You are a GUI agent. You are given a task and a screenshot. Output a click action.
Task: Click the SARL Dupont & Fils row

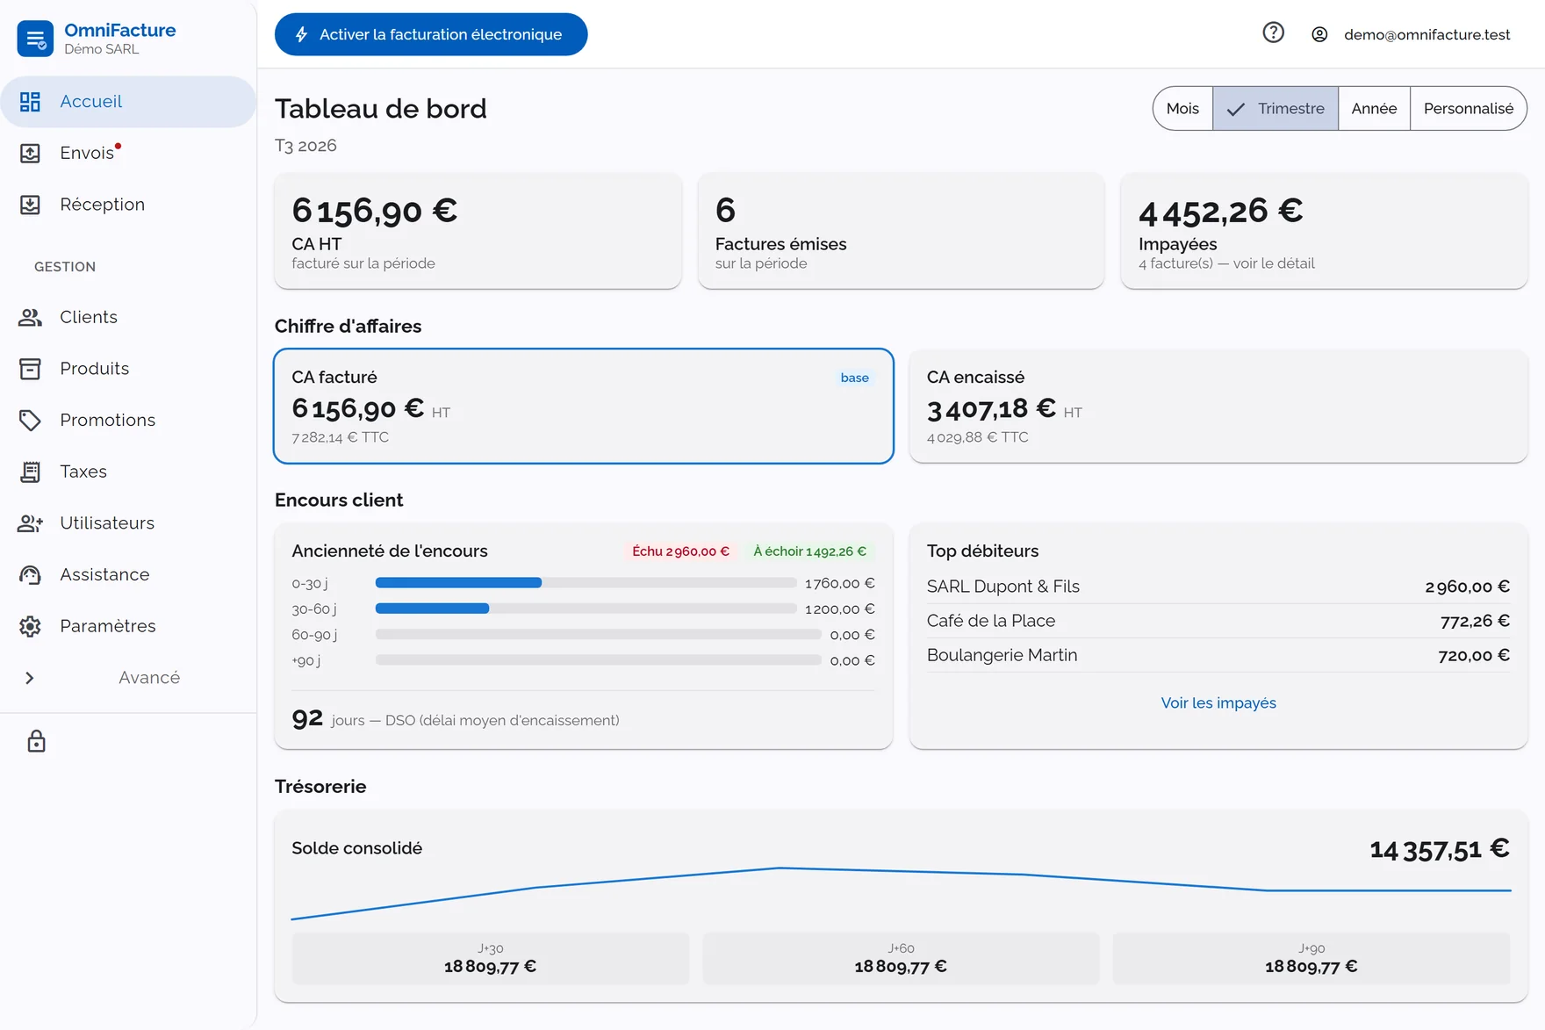click(x=1218, y=587)
